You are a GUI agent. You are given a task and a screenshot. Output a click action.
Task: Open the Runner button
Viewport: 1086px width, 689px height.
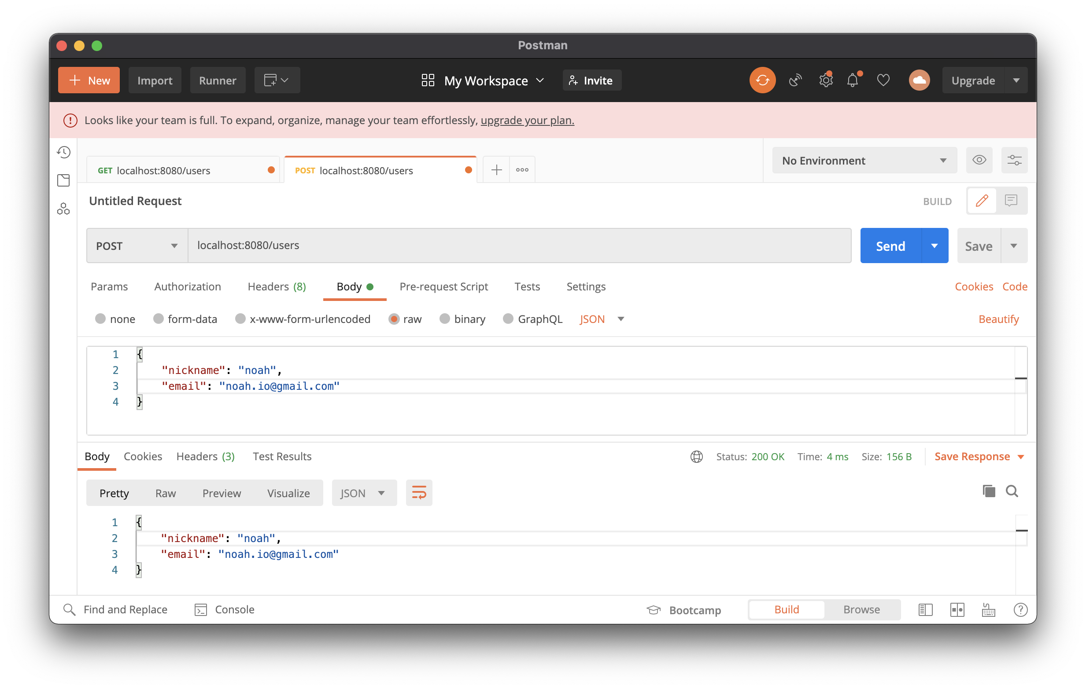pyautogui.click(x=218, y=81)
